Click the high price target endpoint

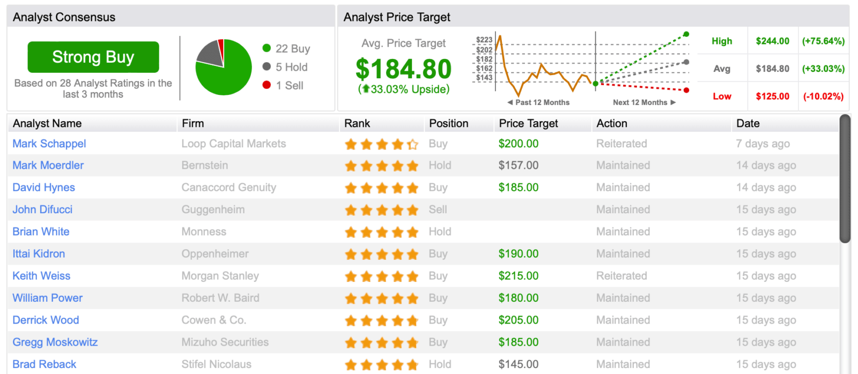(x=686, y=34)
